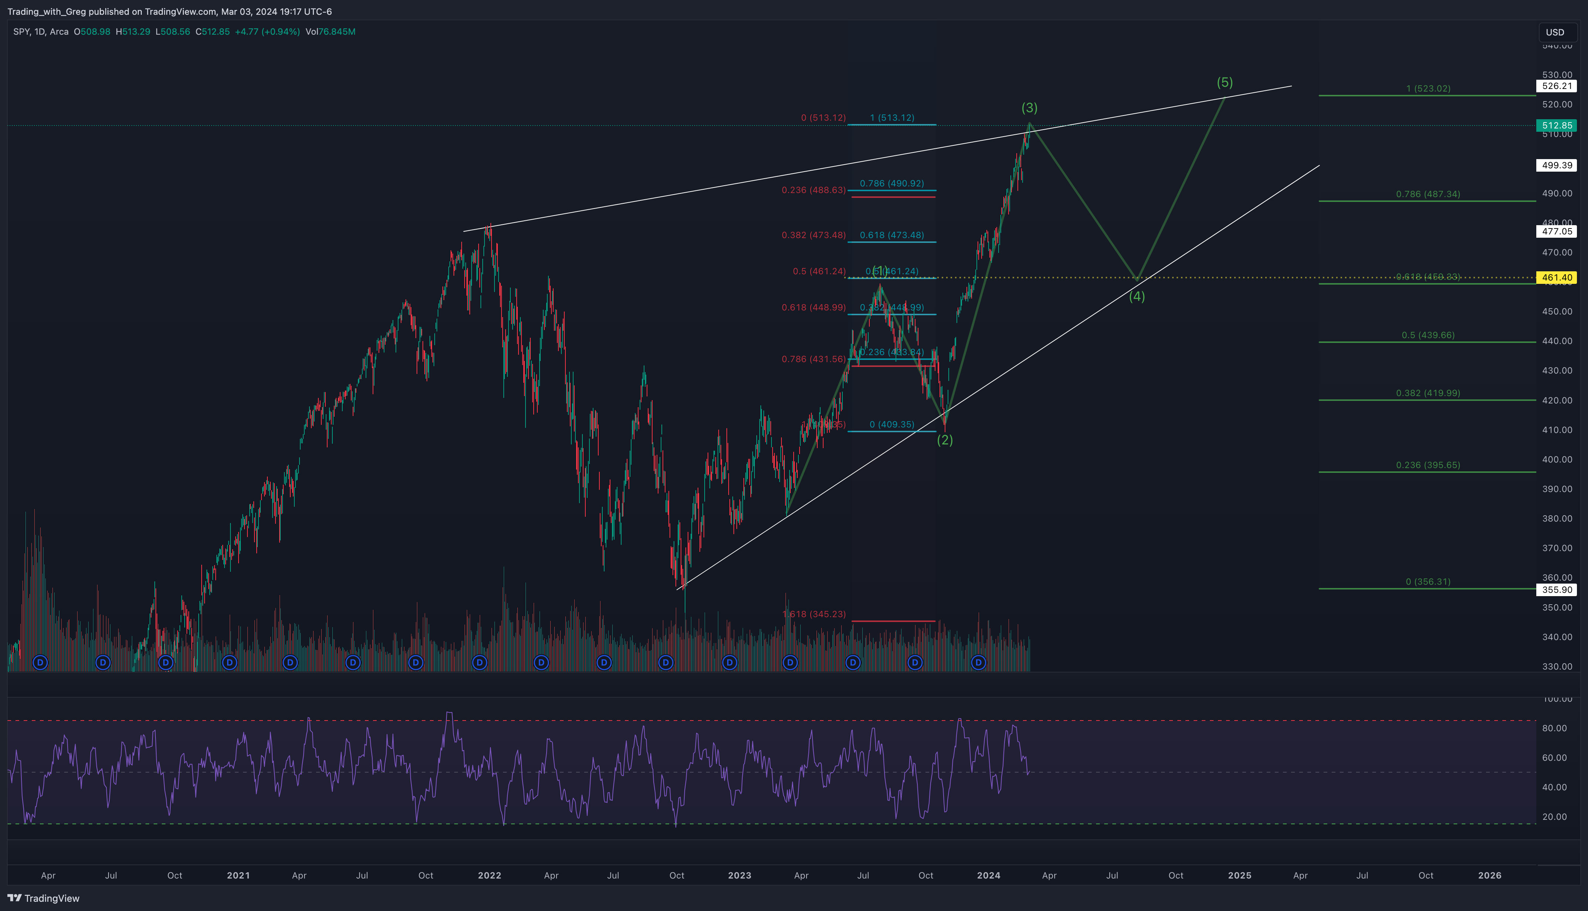Click the wave (5) label
Image resolution: width=1588 pixels, height=911 pixels.
click(x=1225, y=83)
